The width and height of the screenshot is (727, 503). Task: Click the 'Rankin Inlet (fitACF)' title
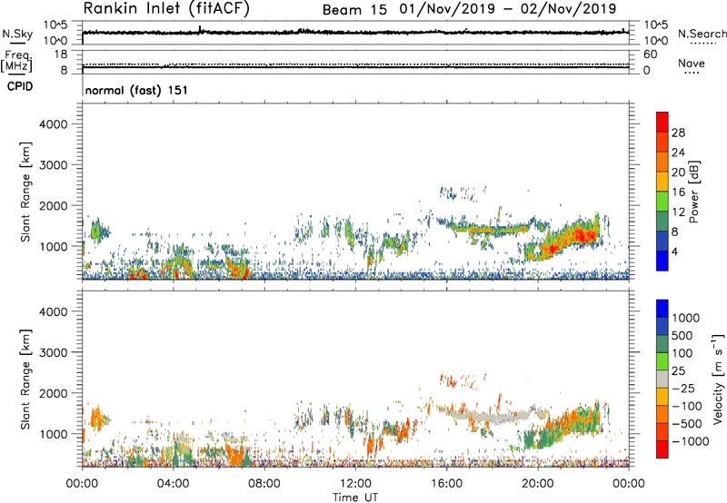[166, 9]
